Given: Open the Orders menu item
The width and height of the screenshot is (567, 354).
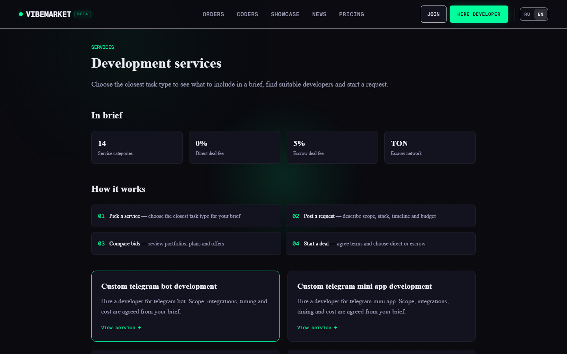Looking at the screenshot, I should (213, 14).
